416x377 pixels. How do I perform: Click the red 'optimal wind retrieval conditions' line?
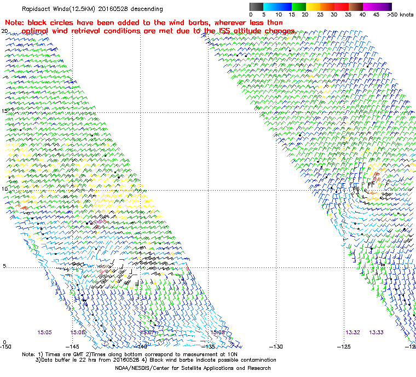coord(159,31)
